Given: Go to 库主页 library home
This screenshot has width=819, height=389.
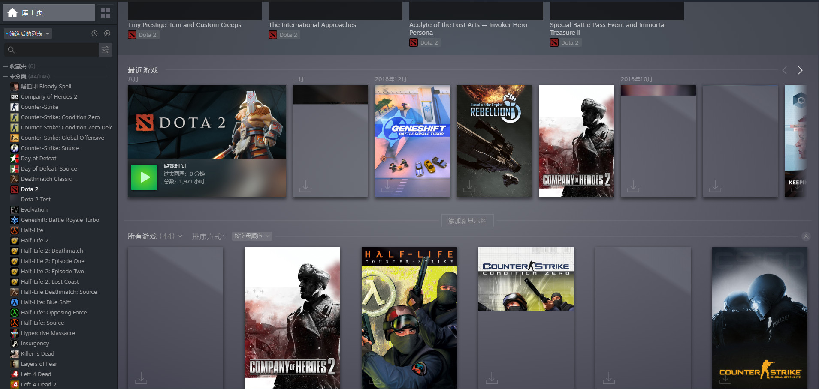Looking at the screenshot, I should pyautogui.click(x=49, y=13).
